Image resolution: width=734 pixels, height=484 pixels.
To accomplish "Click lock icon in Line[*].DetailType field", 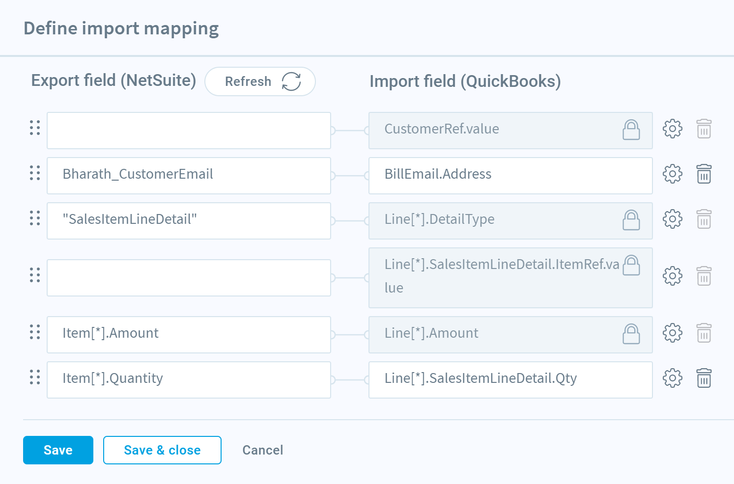I will pos(631,220).
